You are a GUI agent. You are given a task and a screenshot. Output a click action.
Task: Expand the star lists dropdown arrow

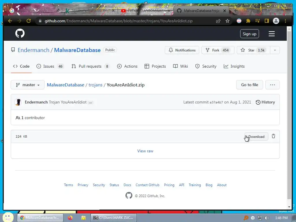275,50
